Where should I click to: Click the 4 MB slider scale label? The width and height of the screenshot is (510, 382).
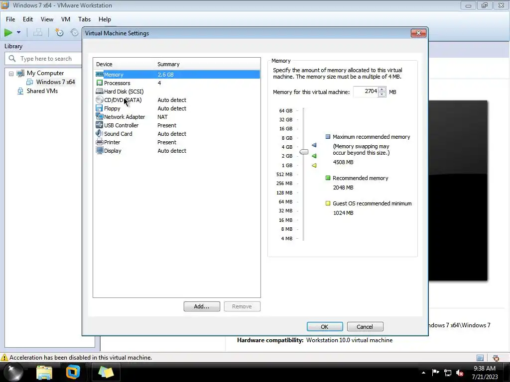286,238
